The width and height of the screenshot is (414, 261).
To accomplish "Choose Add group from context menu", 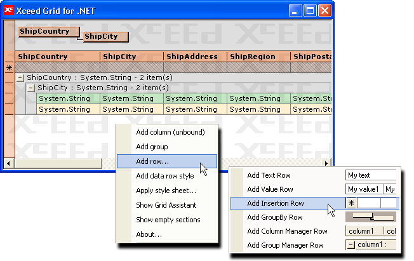I will [167, 147].
